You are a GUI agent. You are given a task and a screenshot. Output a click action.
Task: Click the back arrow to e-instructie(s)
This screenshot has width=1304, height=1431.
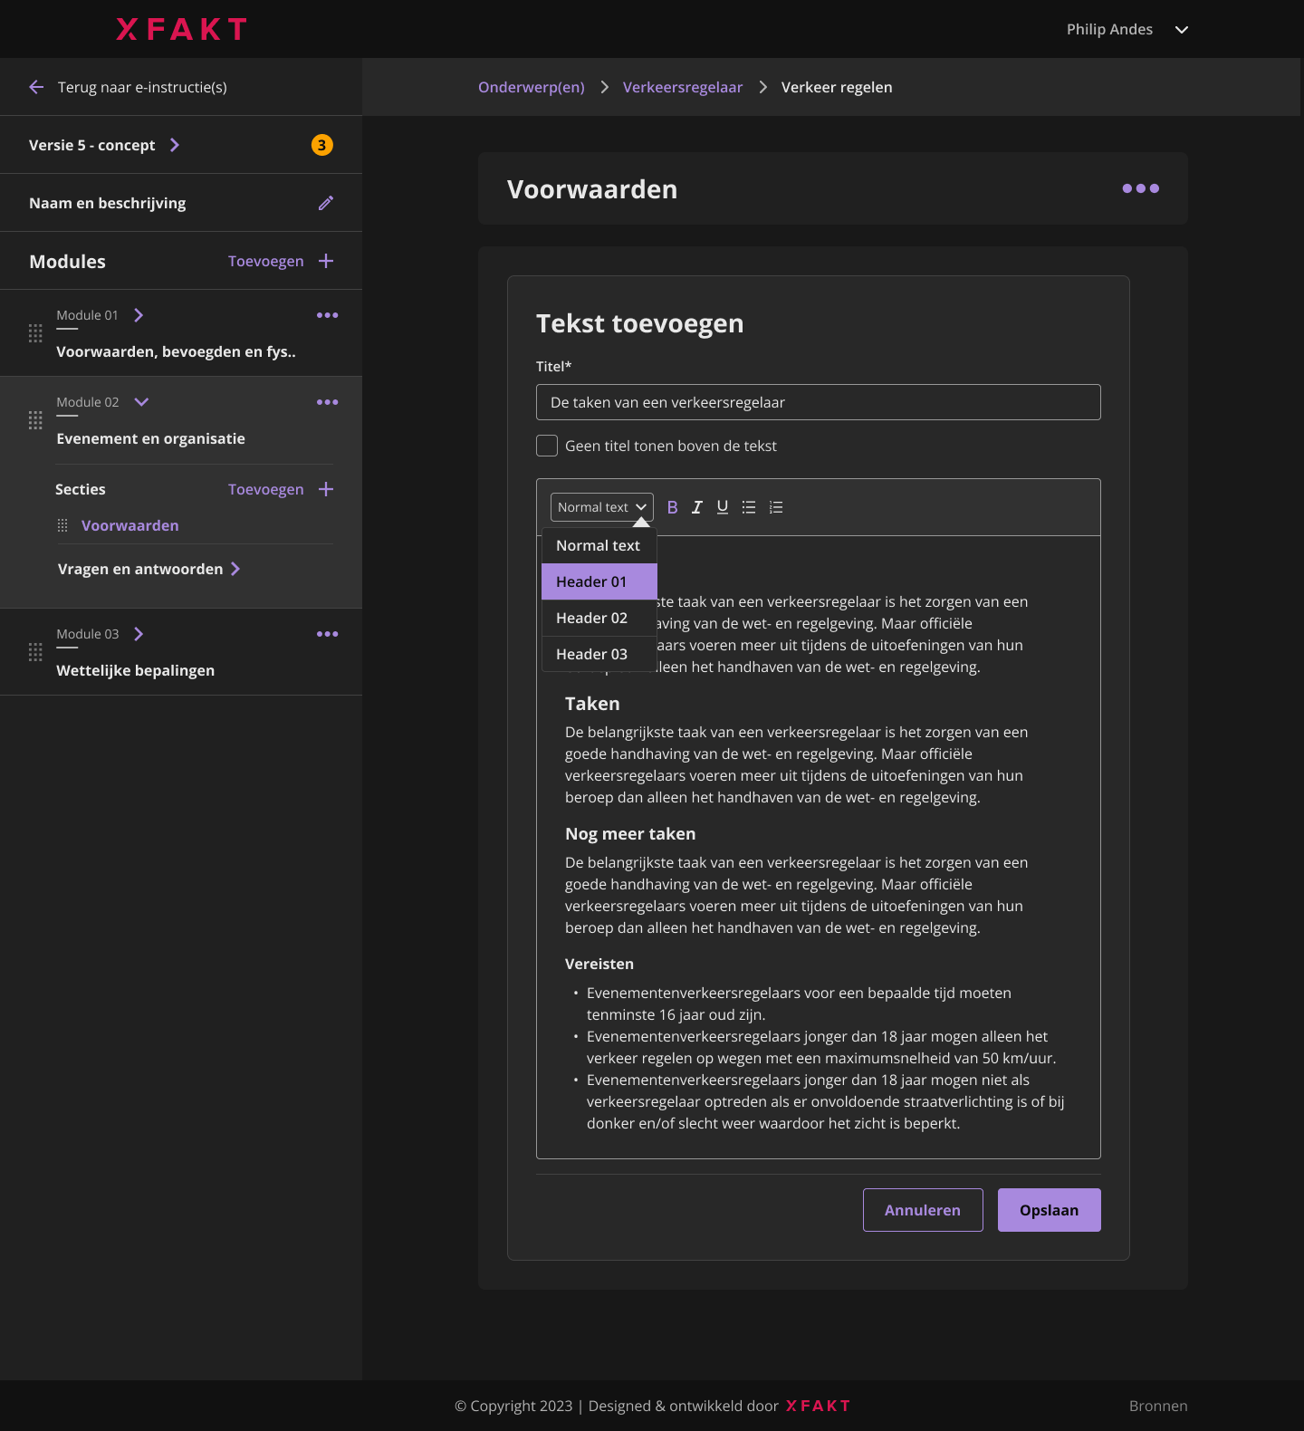point(36,87)
